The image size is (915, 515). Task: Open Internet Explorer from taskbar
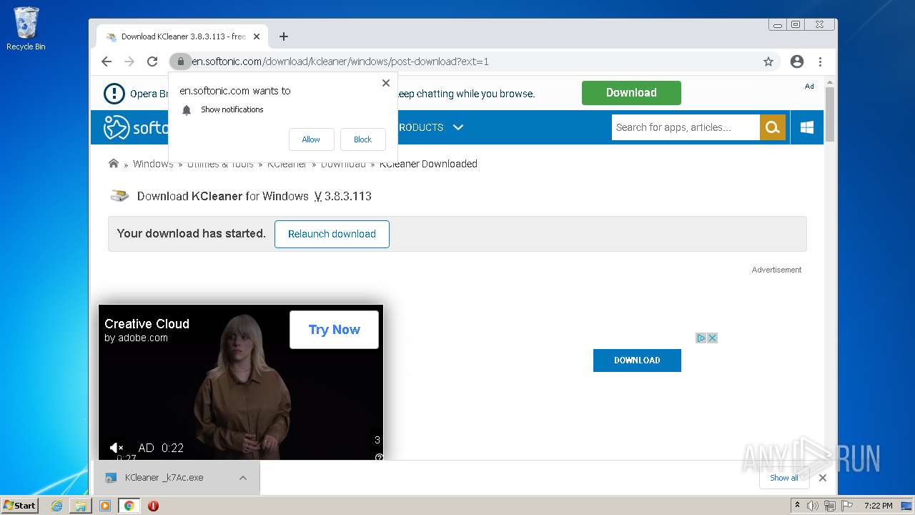(57, 506)
